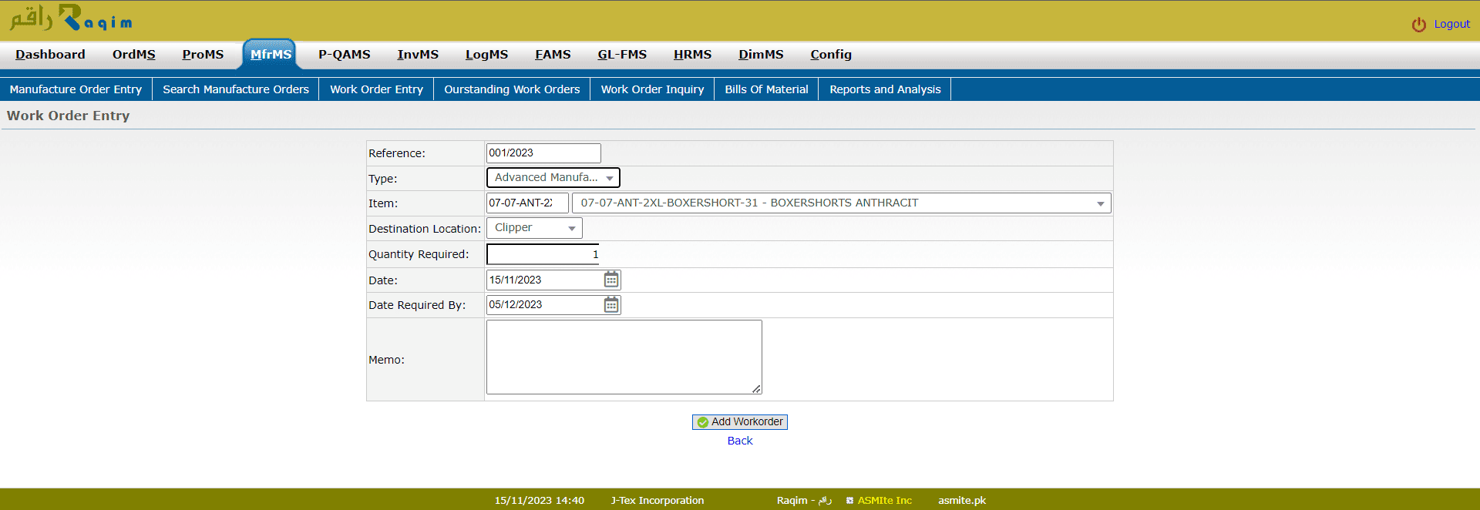Go to Work Order Inquiry
The image size is (1480, 510).
coord(652,89)
